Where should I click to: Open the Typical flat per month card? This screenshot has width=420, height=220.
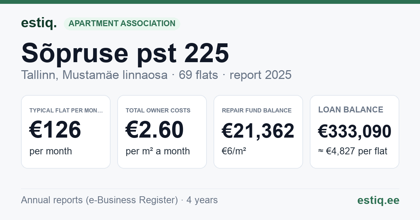[66, 132]
